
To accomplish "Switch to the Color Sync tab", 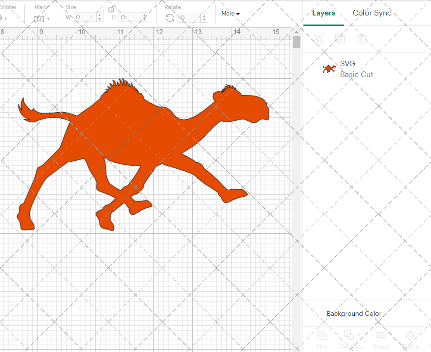I will click(372, 13).
